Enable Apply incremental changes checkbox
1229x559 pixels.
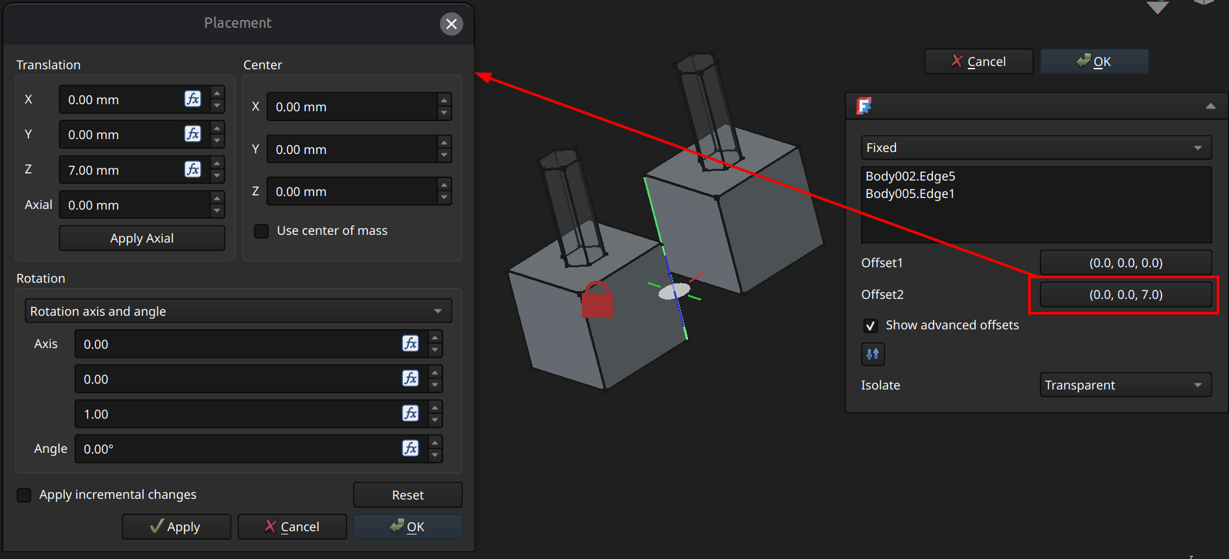pos(24,495)
